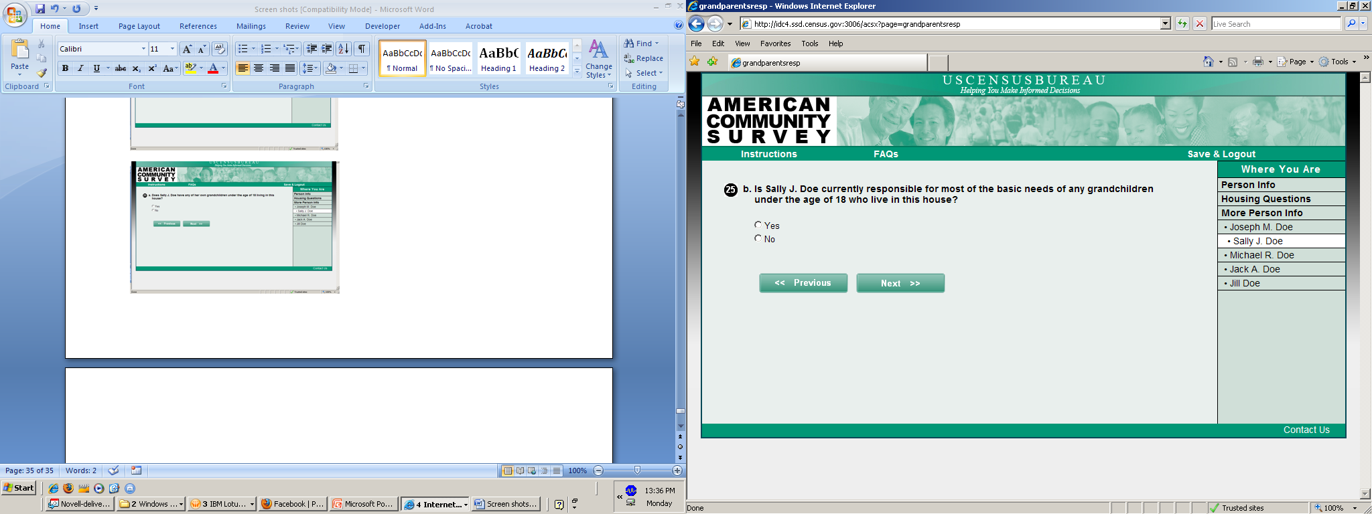Open the File menu in Internet Explorer

coord(697,44)
